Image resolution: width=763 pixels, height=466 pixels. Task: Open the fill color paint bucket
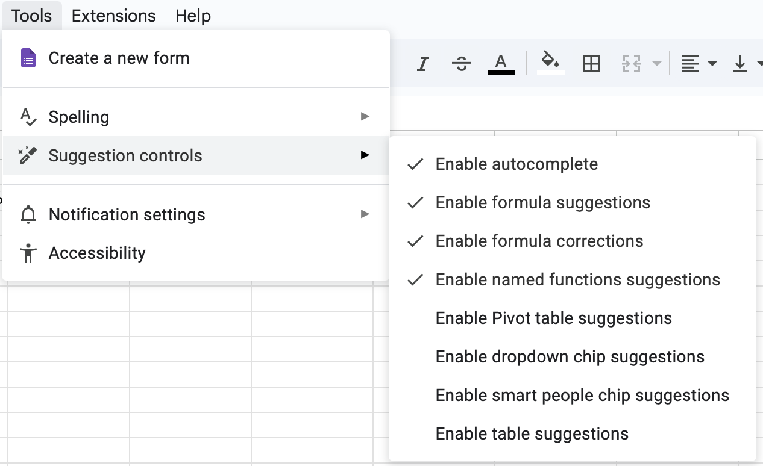pos(551,62)
